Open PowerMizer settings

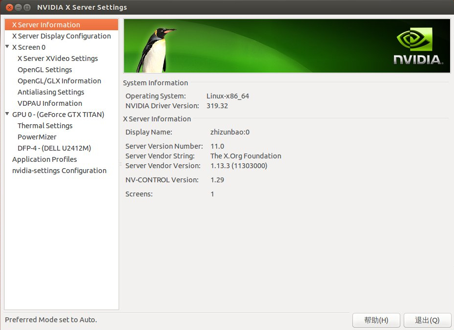(37, 137)
